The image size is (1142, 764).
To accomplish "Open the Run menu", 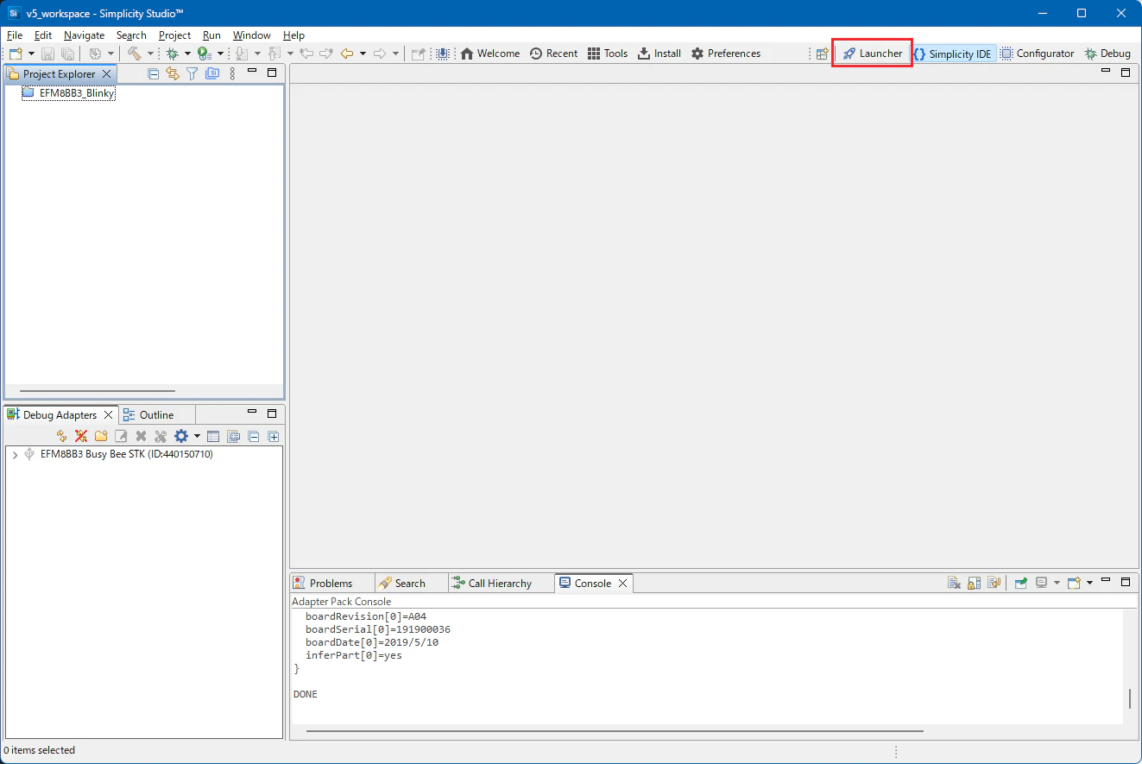I will [211, 35].
